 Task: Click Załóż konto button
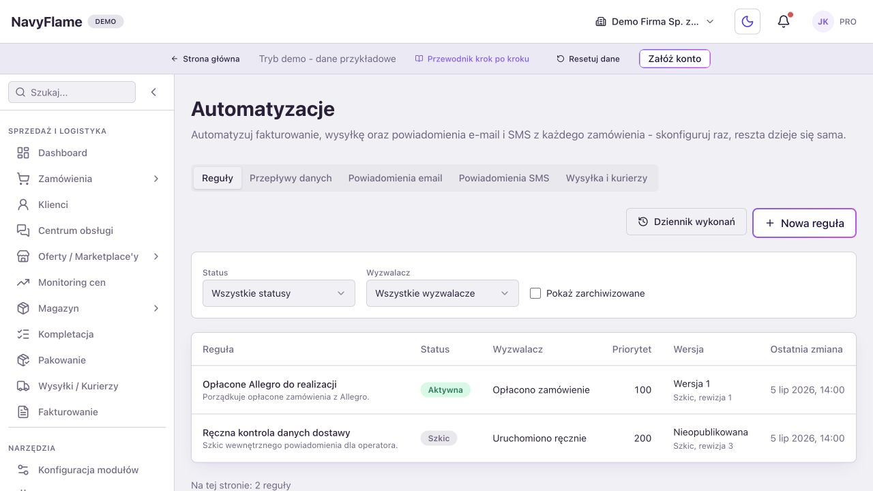point(675,59)
